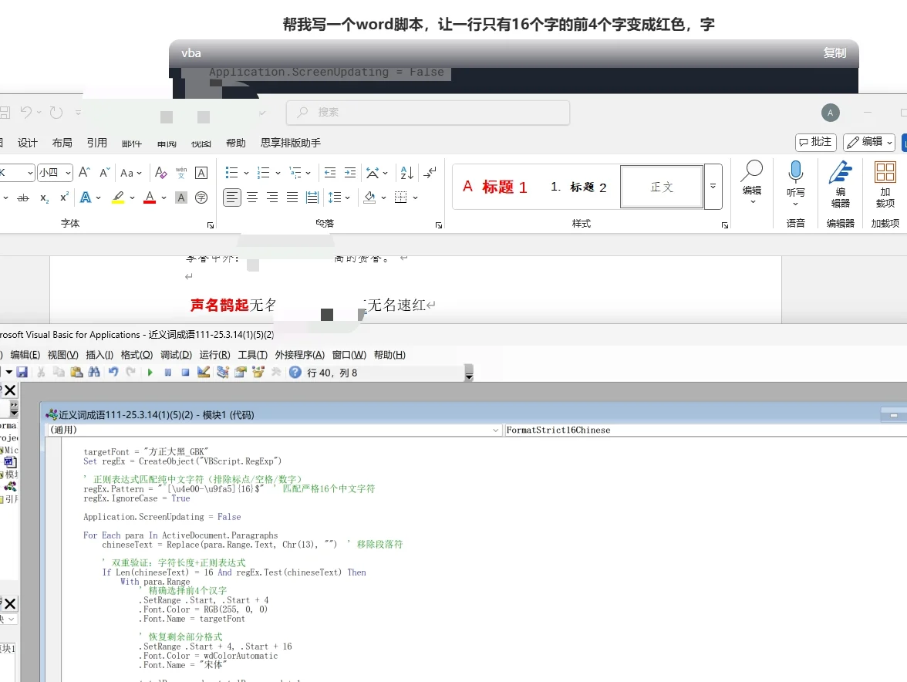Open comments with the 批注 button
Screen dimensions: 907x682
tap(816, 142)
